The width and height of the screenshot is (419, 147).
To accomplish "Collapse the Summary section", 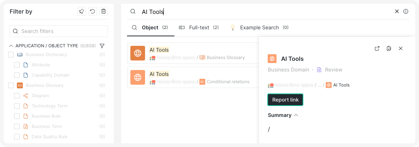I will tap(296, 115).
